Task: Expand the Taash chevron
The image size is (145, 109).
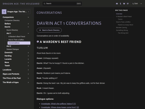Action: (x=28, y=66)
